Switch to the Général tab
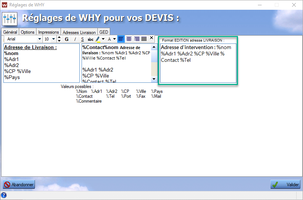Viewport: 303px width, 200px height. point(10,32)
